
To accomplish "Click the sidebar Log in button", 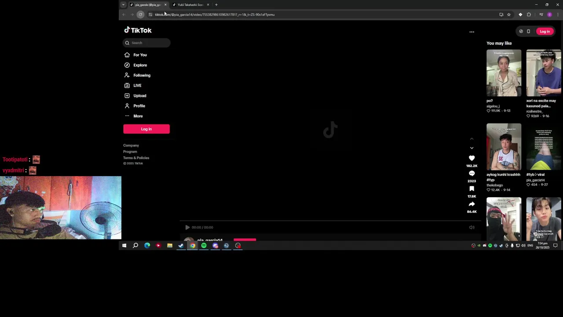I will 146,129.
